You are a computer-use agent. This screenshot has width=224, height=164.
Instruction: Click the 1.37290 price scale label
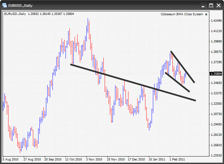[216, 62]
